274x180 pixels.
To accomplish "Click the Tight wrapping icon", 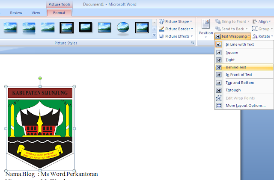I will [x=219, y=60].
